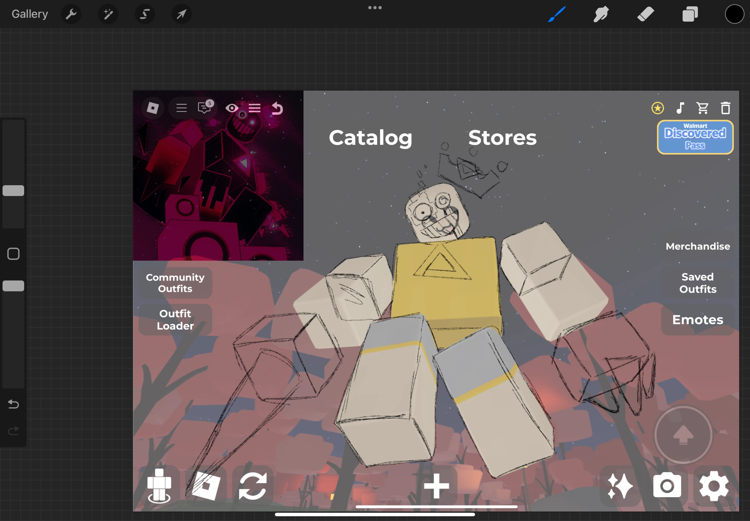
Task: Tap the square modify button in sidebar
Action: pyautogui.click(x=13, y=254)
